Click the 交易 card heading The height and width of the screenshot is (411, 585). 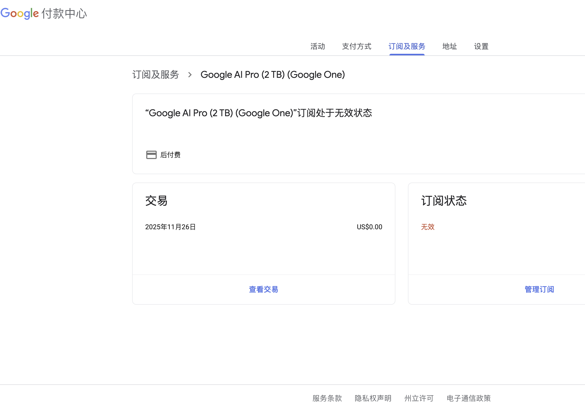[x=156, y=201]
